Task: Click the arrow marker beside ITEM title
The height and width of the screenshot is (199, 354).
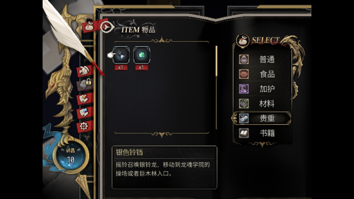Action: click(x=107, y=27)
